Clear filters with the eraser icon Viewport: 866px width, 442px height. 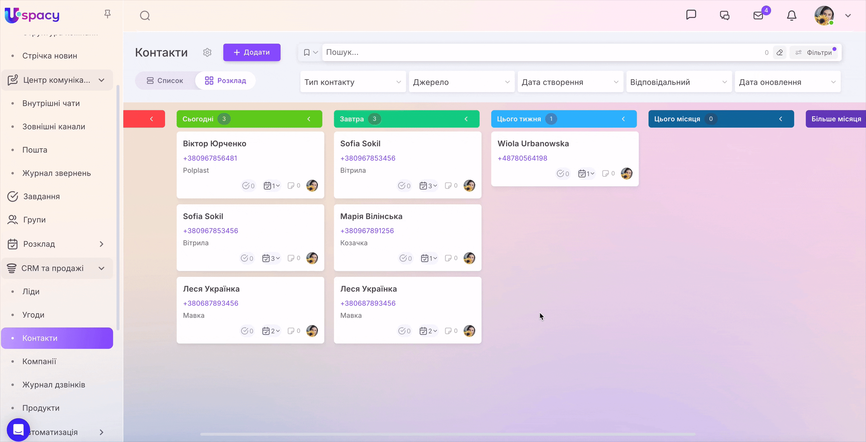(779, 52)
